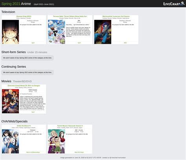This screenshot has height=160, width=186.
Task: Click the May release date on Tenchi Muyou card
Action: pyautogui.click(x=79, y=152)
